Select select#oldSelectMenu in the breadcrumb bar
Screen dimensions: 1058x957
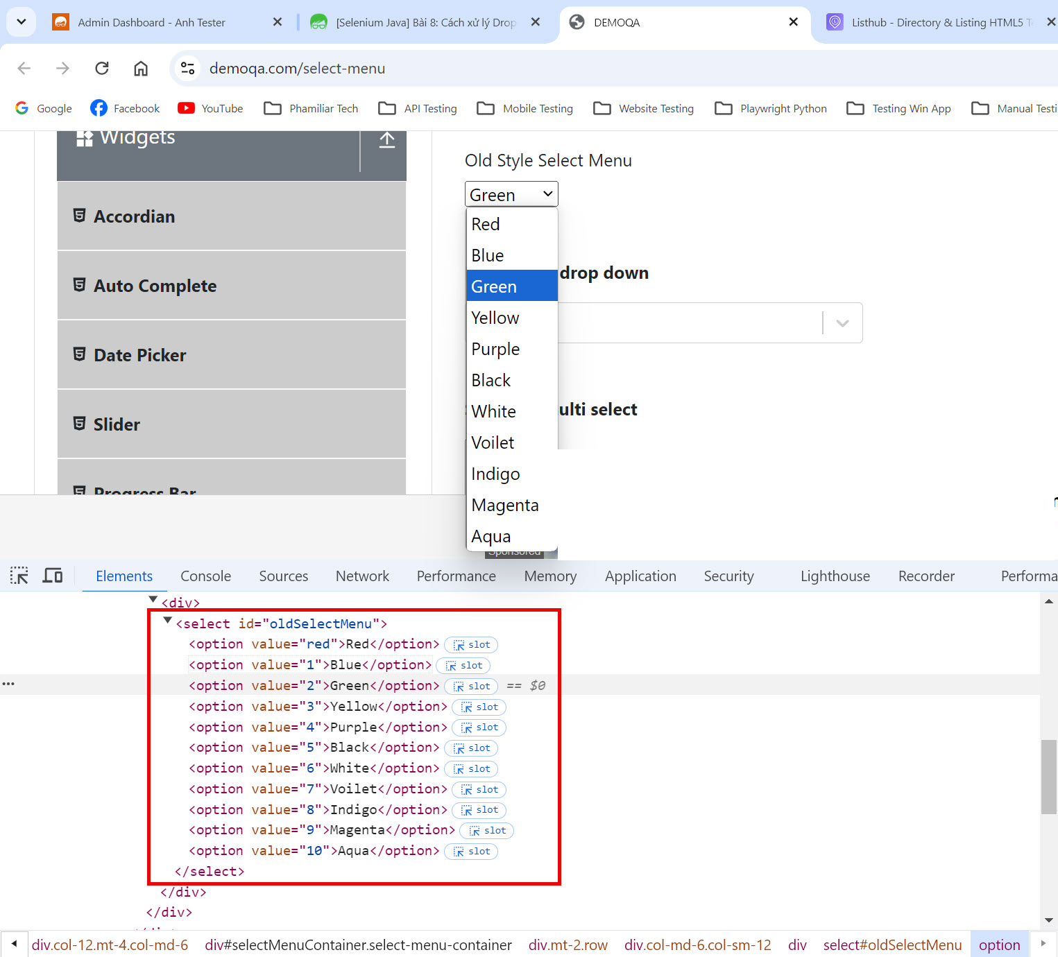pos(892,945)
